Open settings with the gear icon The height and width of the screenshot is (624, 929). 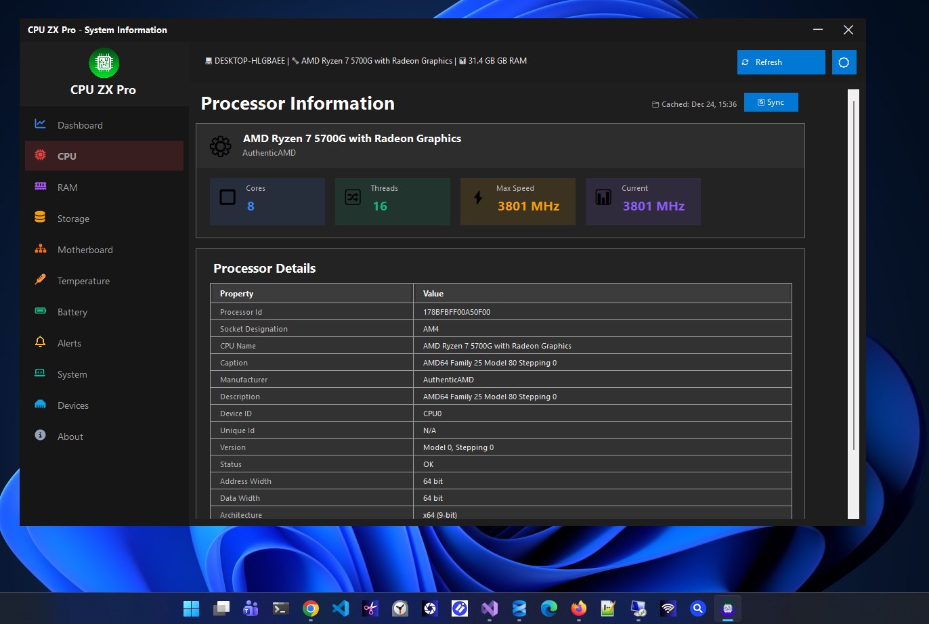[844, 61]
